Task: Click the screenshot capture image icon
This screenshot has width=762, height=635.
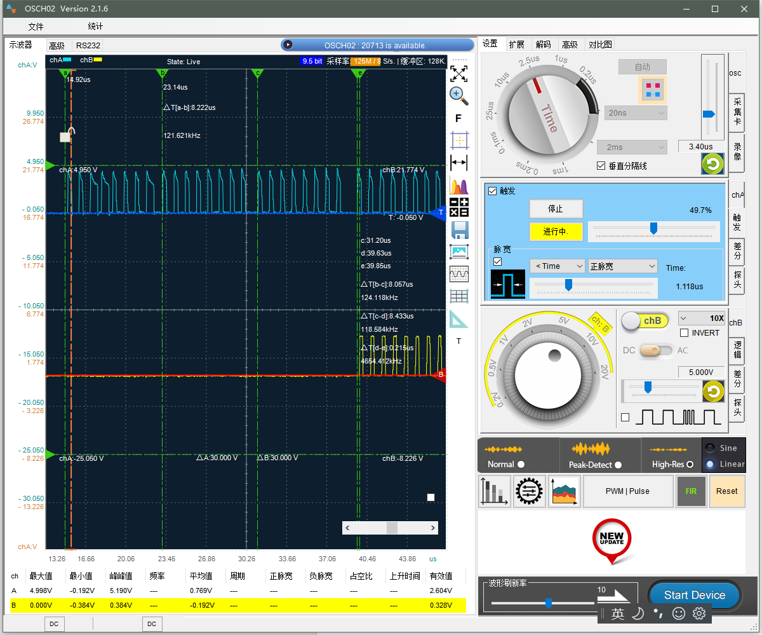Action: pyautogui.click(x=458, y=252)
